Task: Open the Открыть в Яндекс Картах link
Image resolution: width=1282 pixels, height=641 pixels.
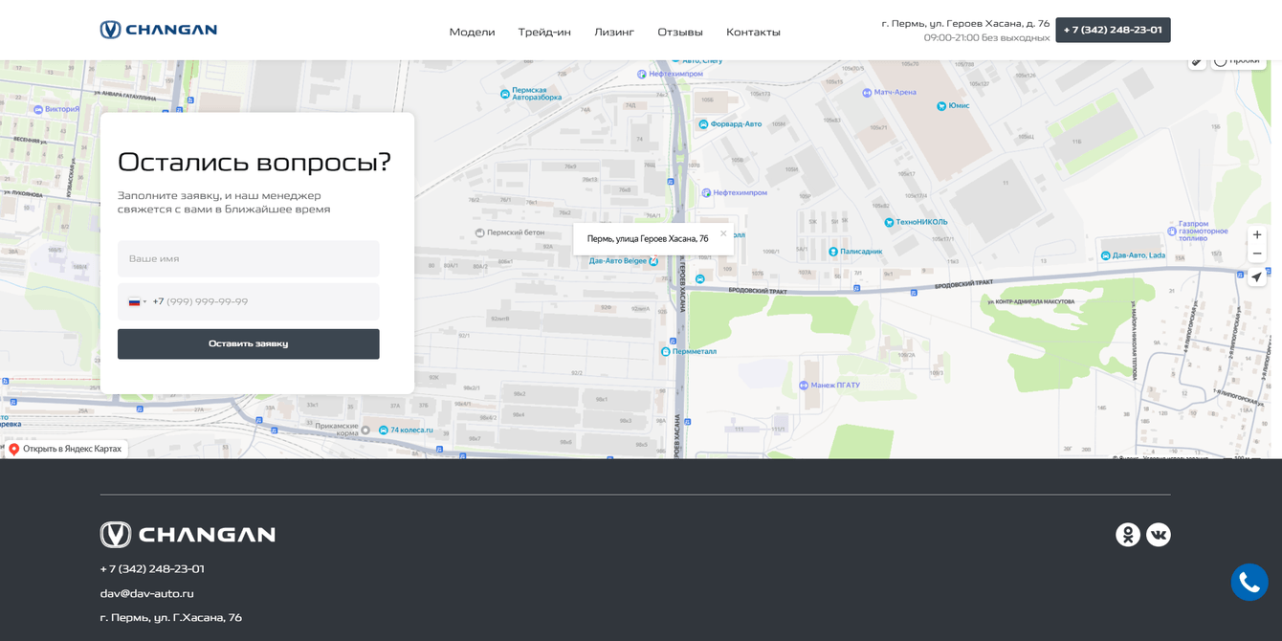Action: (x=66, y=449)
